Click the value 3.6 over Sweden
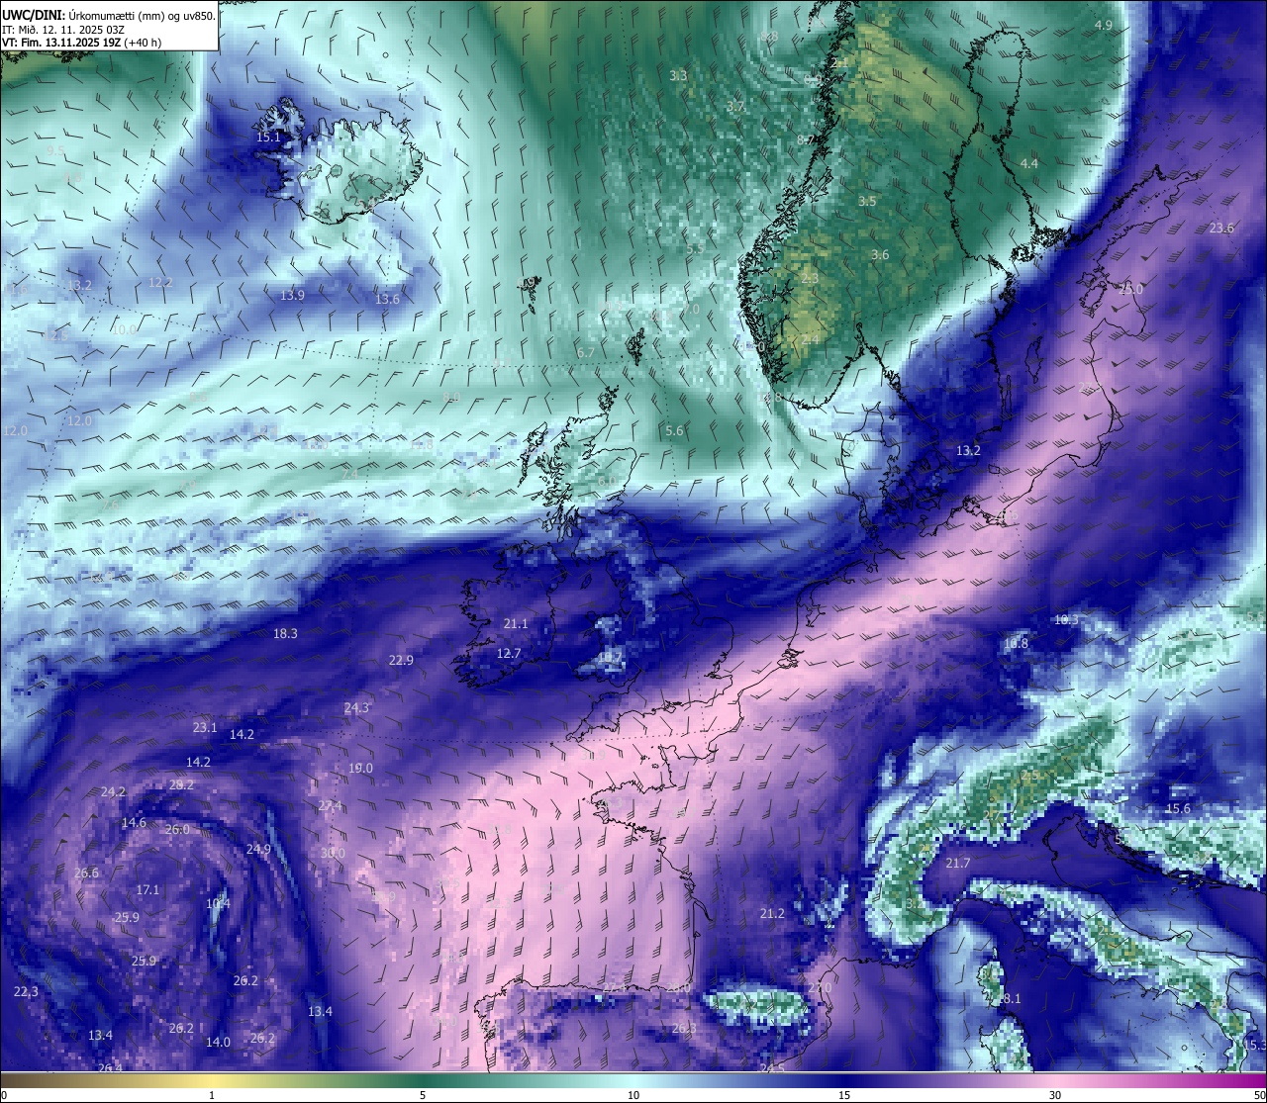The height and width of the screenshot is (1103, 1267). point(880,254)
